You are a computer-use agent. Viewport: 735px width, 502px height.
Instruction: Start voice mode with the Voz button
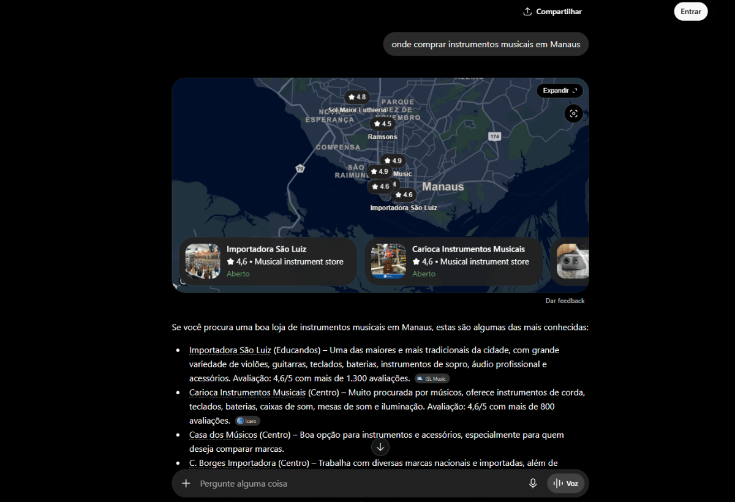tap(565, 484)
